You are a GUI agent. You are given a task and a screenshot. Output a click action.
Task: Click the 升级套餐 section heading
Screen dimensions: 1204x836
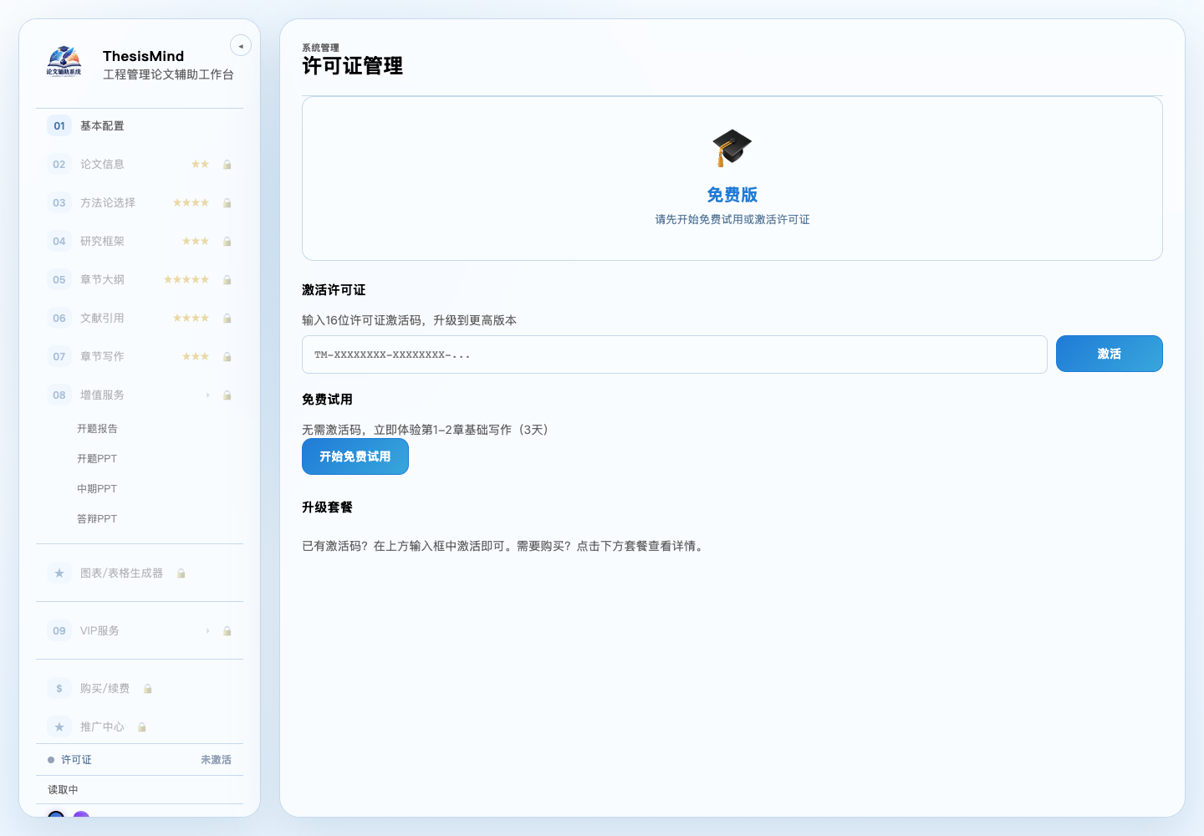tap(327, 507)
